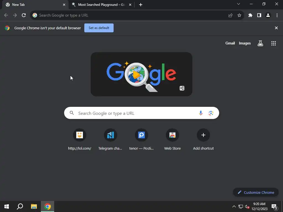Click Set as default button
This screenshot has width=283, height=212.
click(99, 28)
